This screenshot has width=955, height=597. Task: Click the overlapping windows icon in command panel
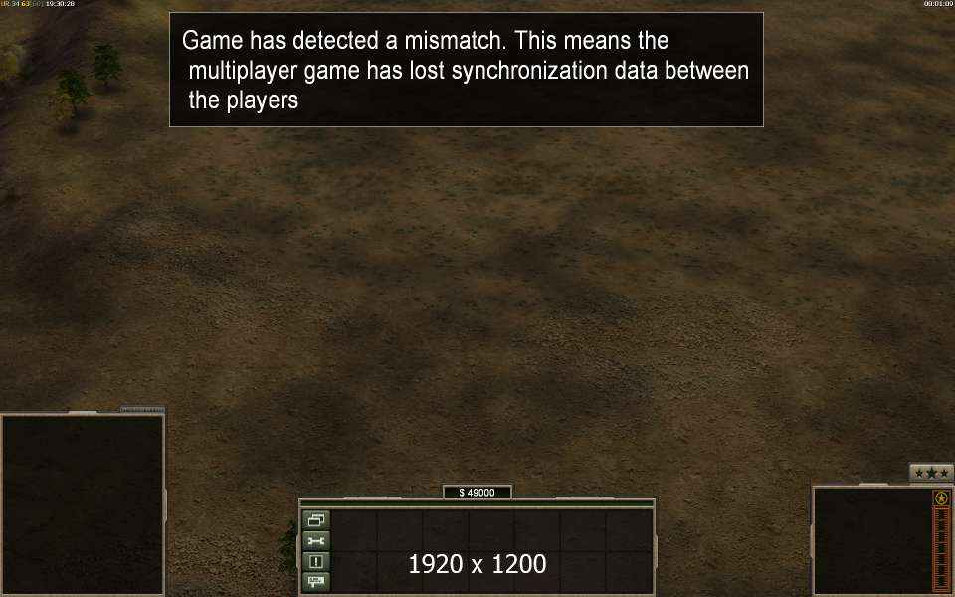tap(316, 520)
